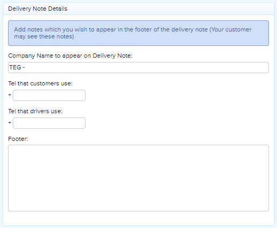Select the Delivery Note Details panel header

138,9
